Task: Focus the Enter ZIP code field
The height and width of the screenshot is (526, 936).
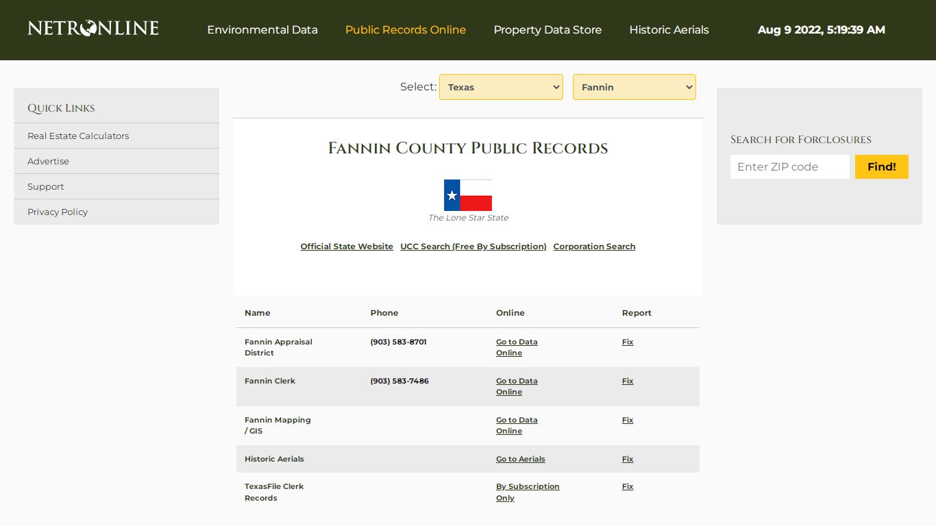Action: point(790,166)
